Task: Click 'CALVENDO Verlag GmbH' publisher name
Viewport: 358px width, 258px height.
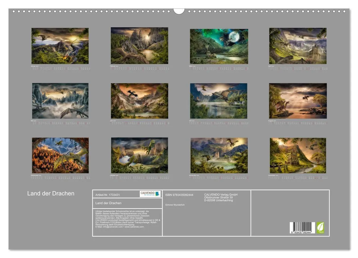Action: pyautogui.click(x=221, y=195)
